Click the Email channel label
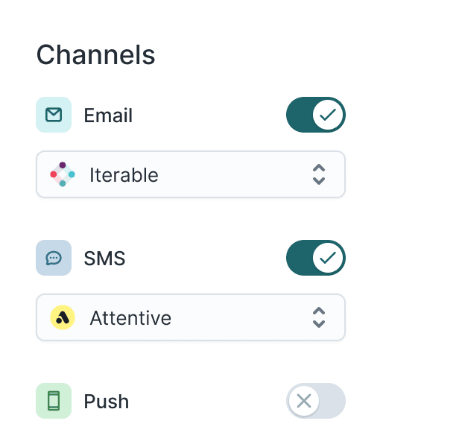The width and height of the screenshot is (462, 447). pyautogui.click(x=108, y=115)
